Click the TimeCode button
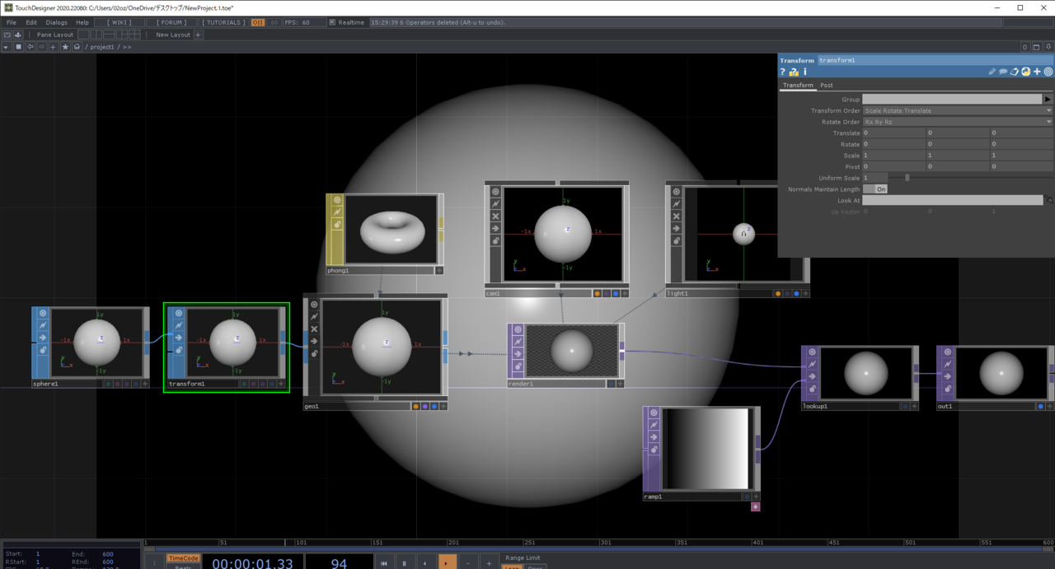The width and height of the screenshot is (1055, 569). 184,557
